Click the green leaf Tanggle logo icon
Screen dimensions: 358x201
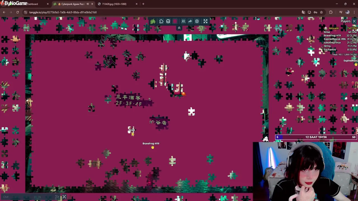(x=153, y=21)
